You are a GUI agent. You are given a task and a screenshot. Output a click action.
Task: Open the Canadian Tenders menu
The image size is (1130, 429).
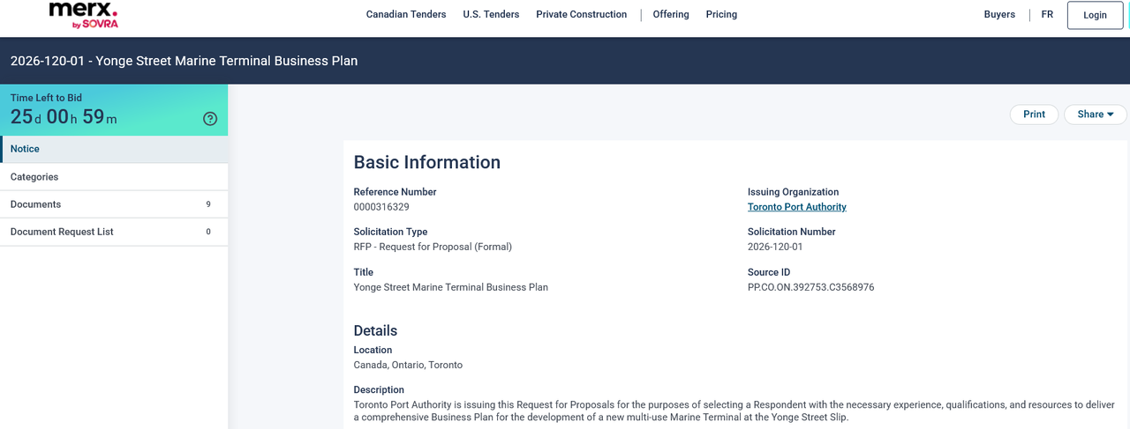406,15
